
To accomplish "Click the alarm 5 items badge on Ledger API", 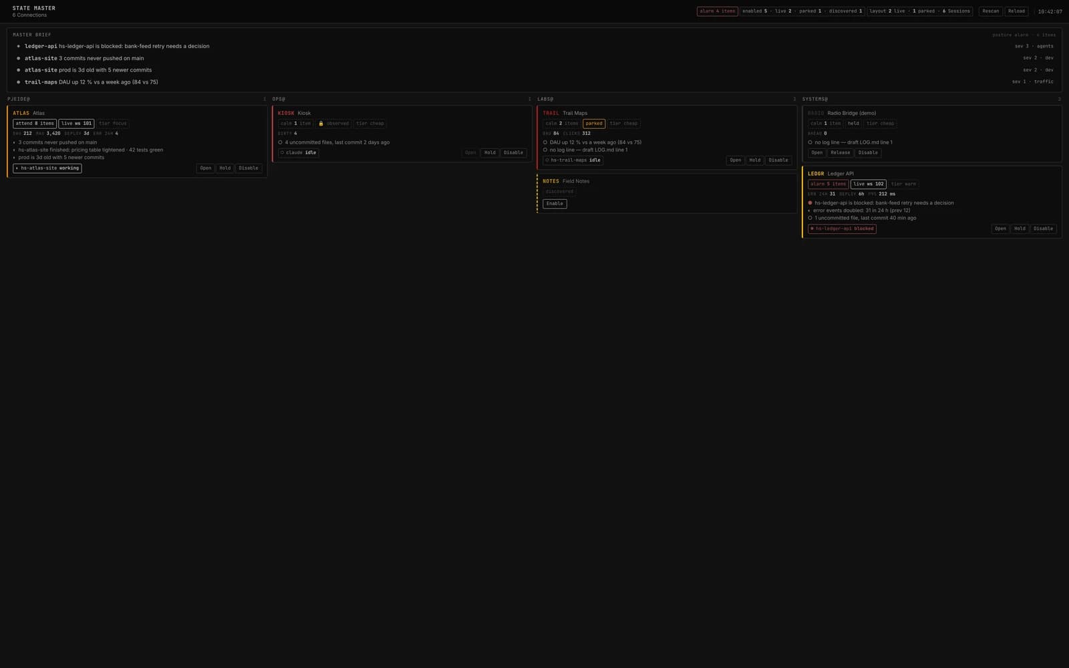I will point(828,184).
